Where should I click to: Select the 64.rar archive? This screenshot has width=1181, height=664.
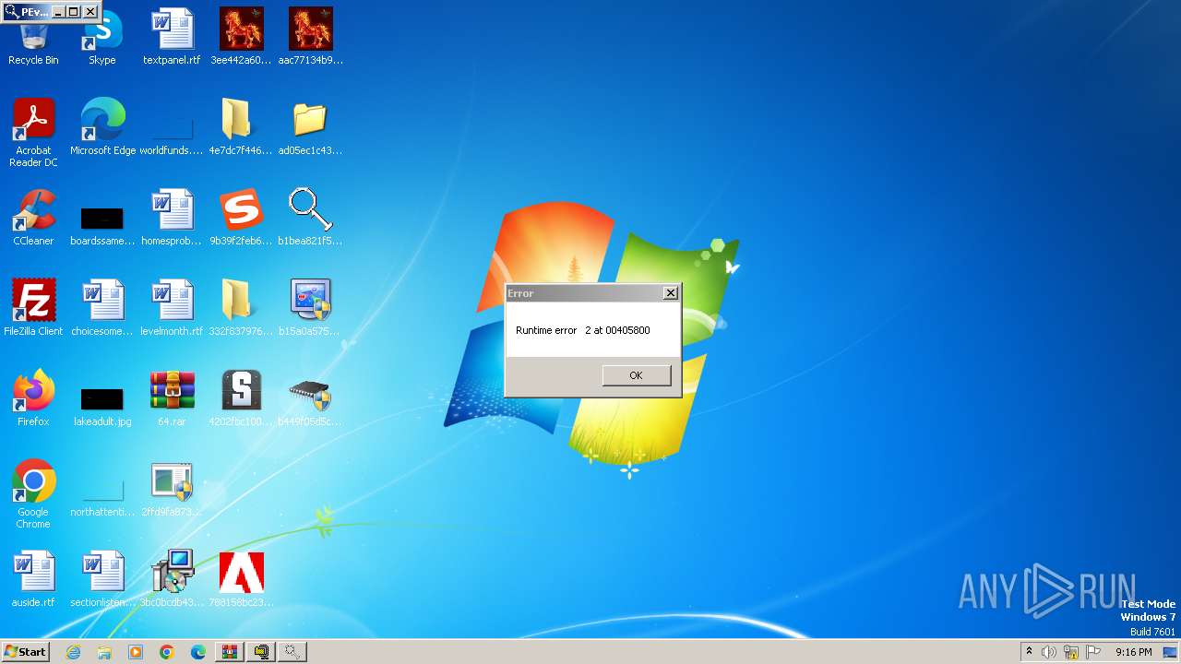pos(172,399)
